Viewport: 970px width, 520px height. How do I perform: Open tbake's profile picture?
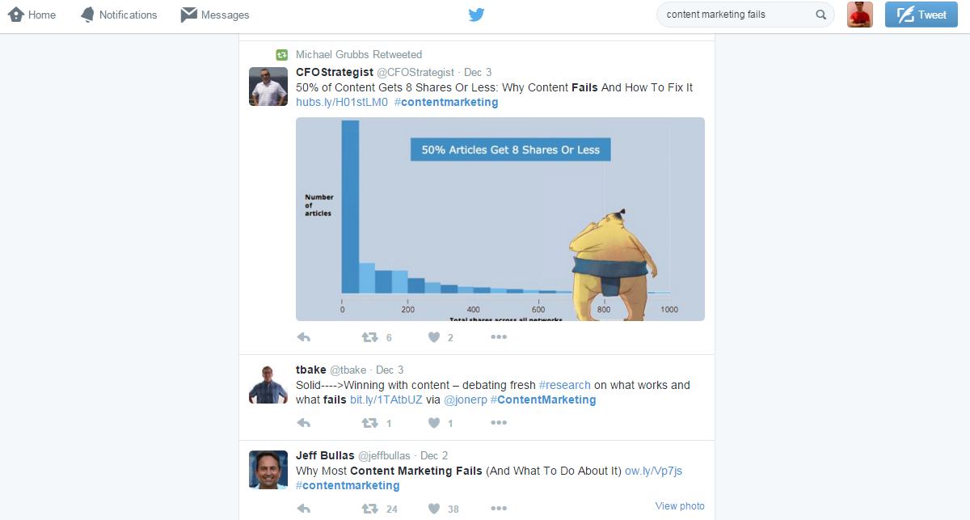[268, 384]
